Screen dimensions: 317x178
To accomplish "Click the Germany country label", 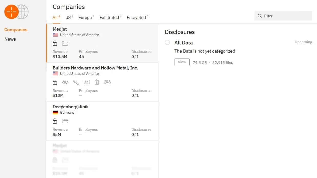I will point(67,112).
